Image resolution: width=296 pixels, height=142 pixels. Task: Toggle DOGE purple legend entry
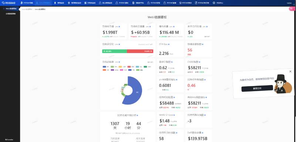pyautogui.click(x=114, y=70)
